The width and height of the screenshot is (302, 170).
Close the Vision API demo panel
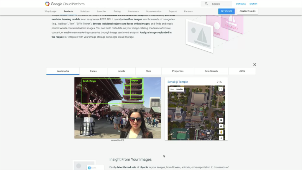(255, 65)
